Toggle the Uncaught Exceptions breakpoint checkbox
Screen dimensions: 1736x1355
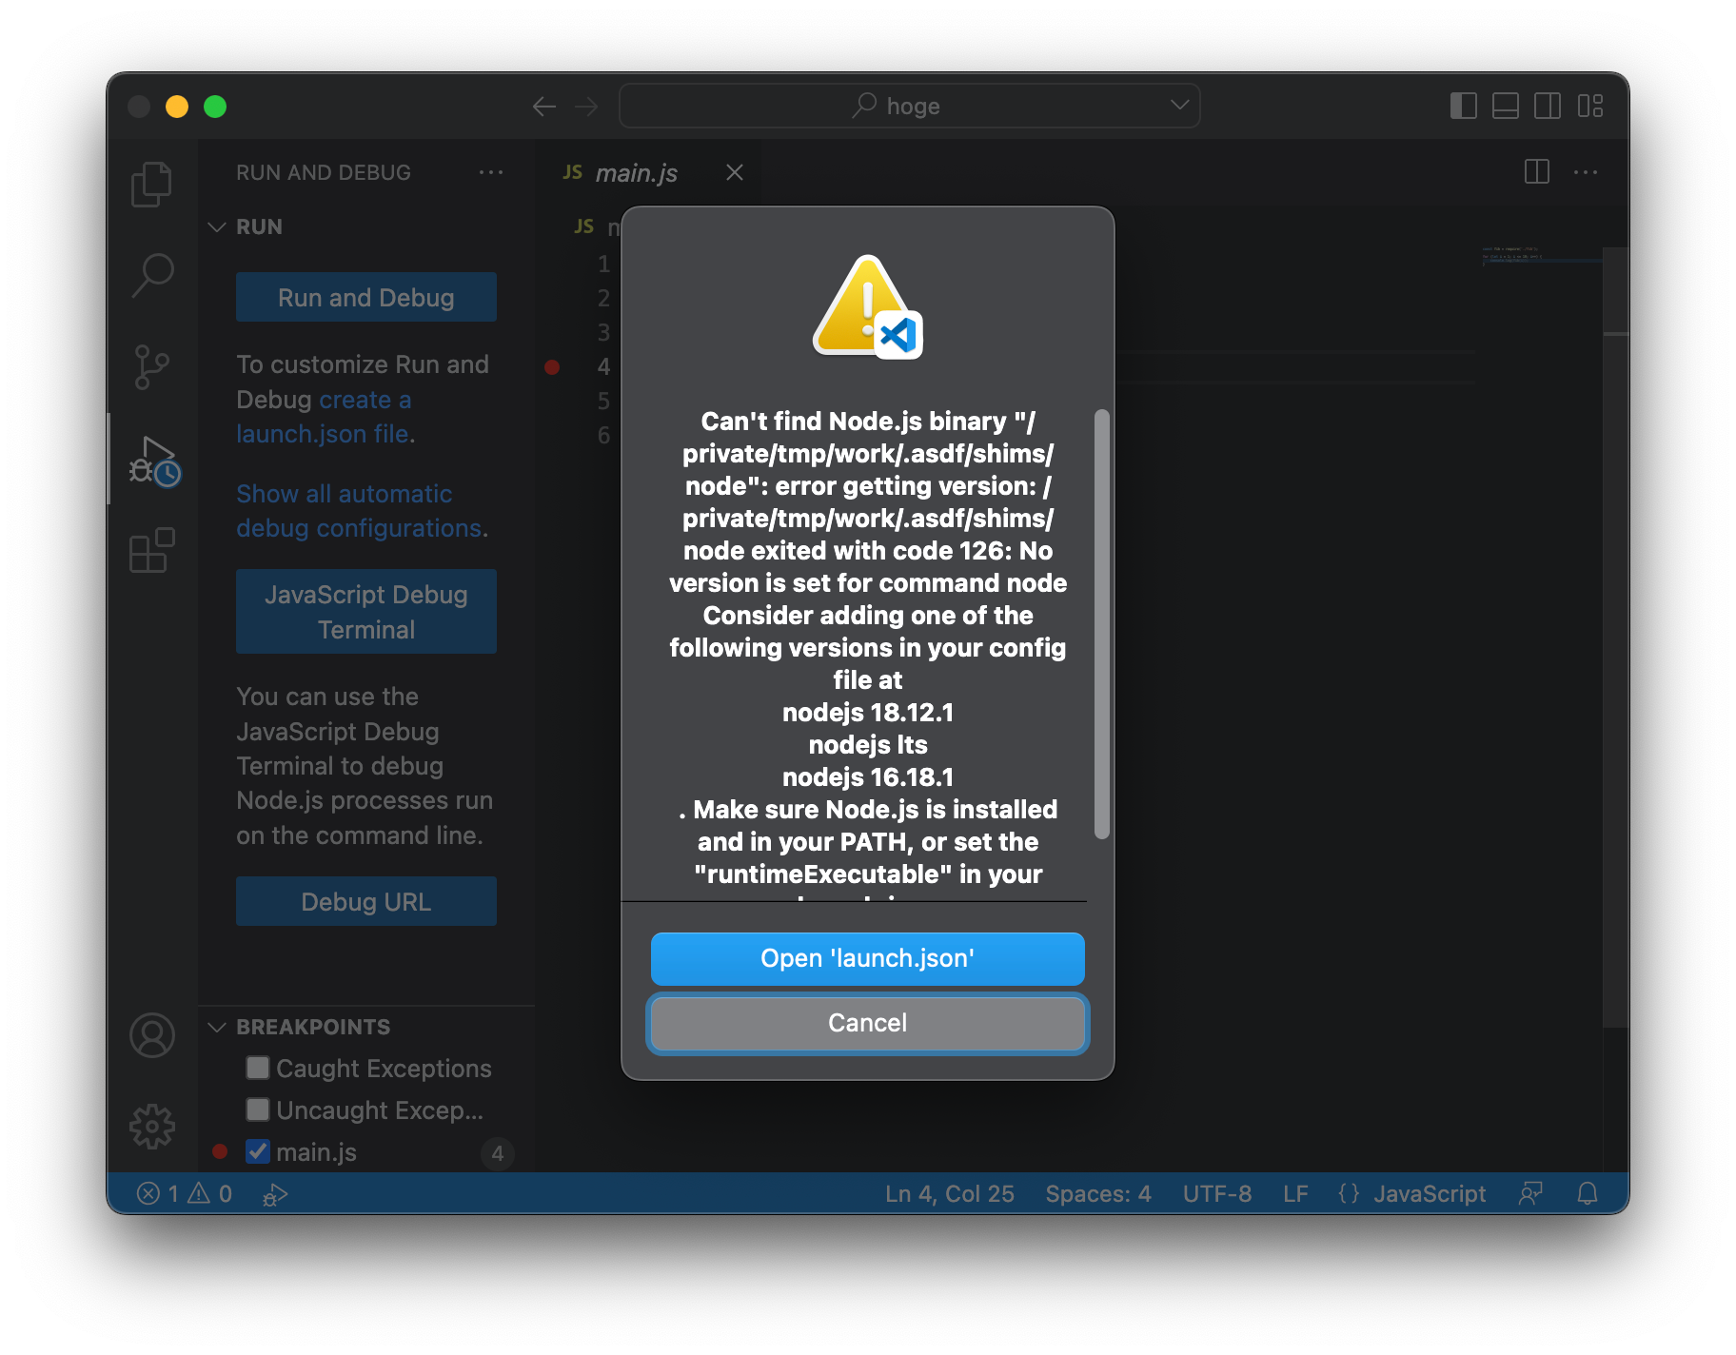tap(258, 1110)
